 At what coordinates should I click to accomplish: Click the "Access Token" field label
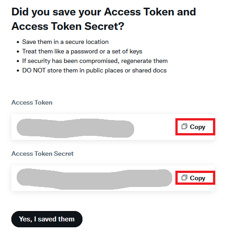click(32, 102)
